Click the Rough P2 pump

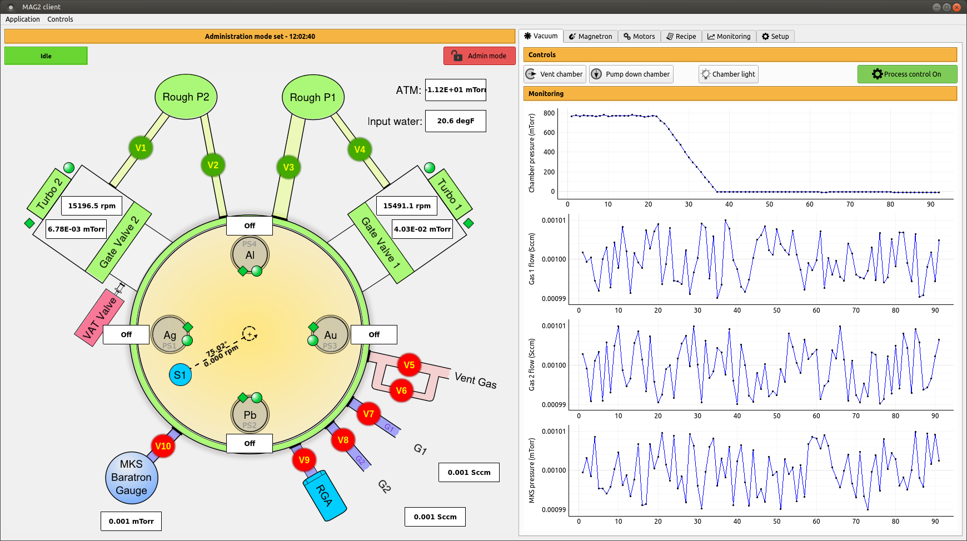pyautogui.click(x=186, y=97)
